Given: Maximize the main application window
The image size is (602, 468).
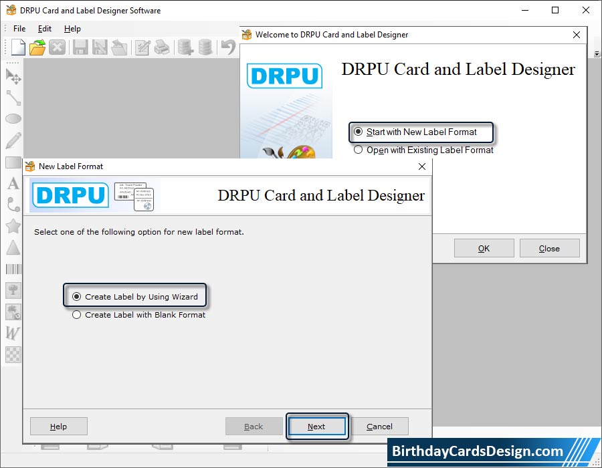Looking at the screenshot, I should coord(555,10).
